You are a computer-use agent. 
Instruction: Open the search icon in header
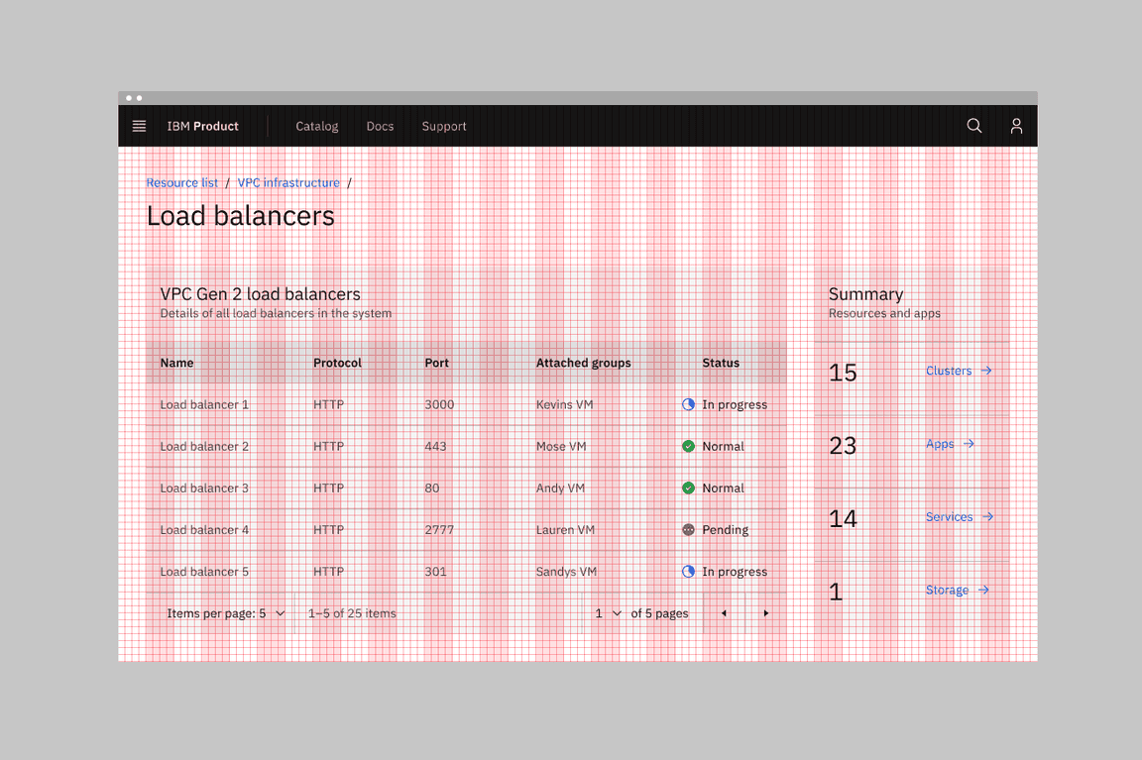[973, 126]
